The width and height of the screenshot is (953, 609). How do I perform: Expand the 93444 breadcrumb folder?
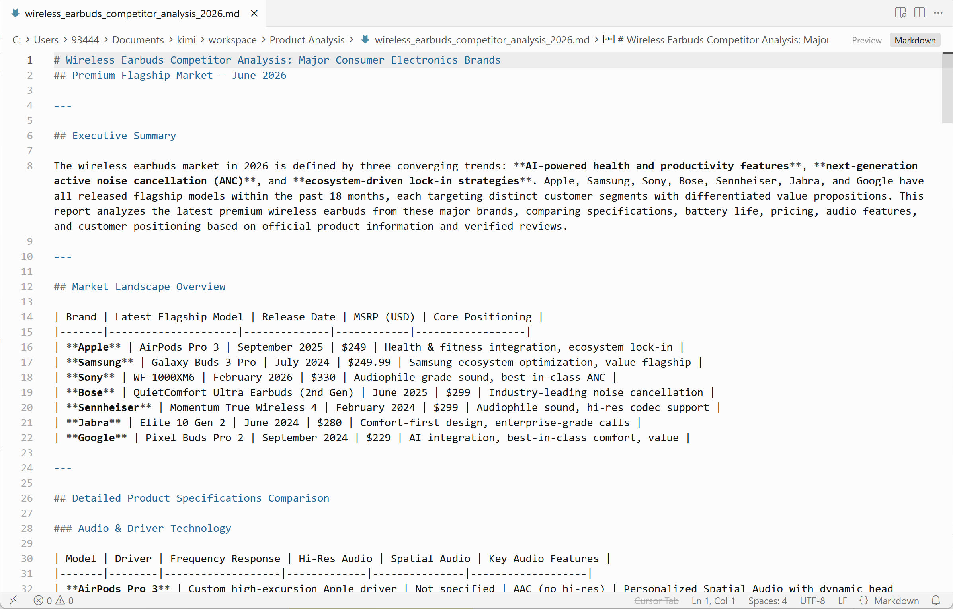coord(85,40)
